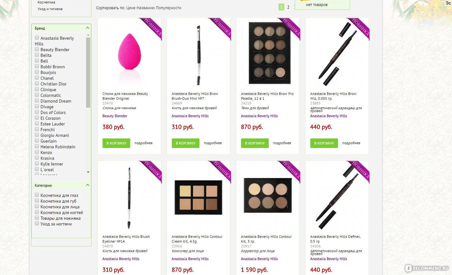Image resolution: width=452 pixels, height=275 pixels.
Task: Add Beauty Blender sponge В КОРЗИНУ
Action: [116, 143]
